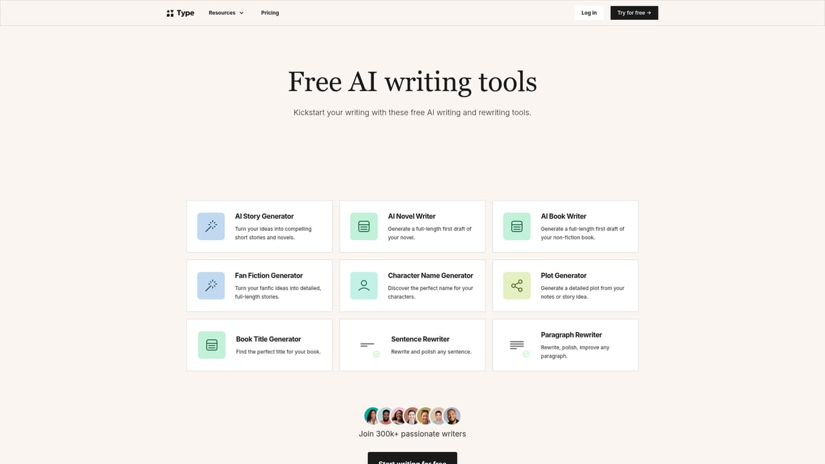
Task: Click 'Turn your ideas into compelling' description
Action: [273, 233]
